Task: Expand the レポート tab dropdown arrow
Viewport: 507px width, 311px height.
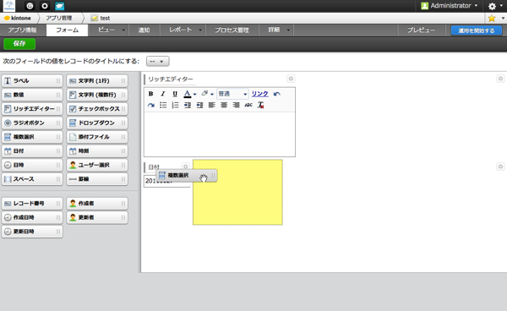Action: tap(200, 30)
